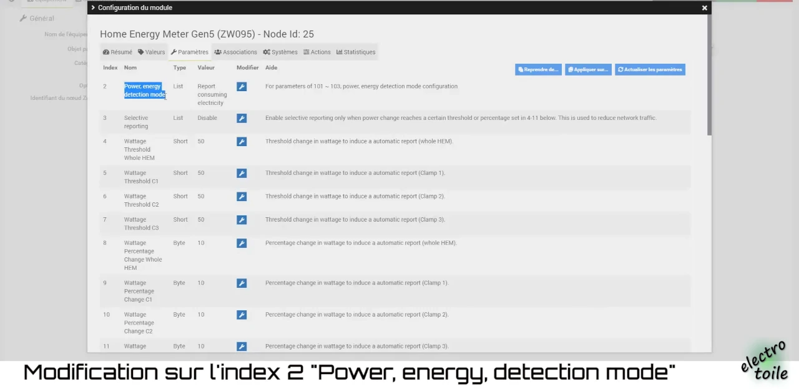The image size is (799, 389).
Task: Edit Wattage Percentage Change Whole HEM parameter
Action: (242, 244)
